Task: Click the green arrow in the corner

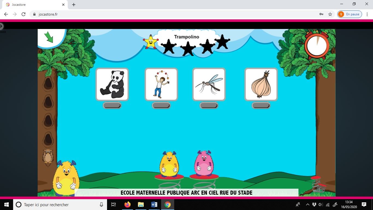Action: 49,37
